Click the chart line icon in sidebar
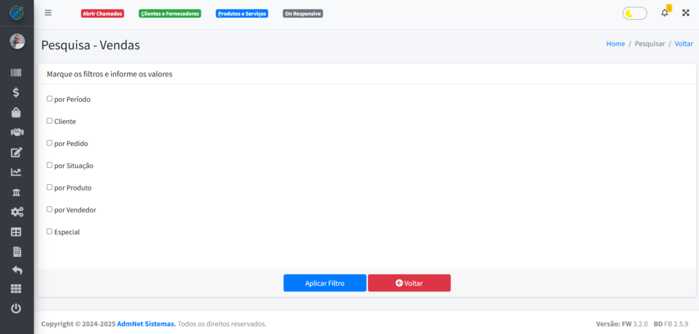 (x=16, y=172)
